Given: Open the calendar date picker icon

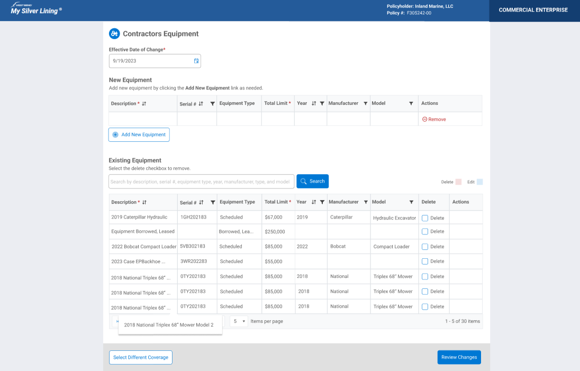Looking at the screenshot, I should coord(196,61).
